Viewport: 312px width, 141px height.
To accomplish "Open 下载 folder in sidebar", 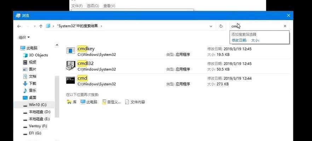I will point(30,84).
